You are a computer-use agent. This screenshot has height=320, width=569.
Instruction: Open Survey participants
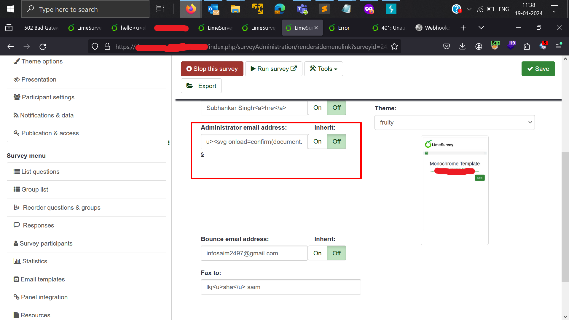pos(86,243)
